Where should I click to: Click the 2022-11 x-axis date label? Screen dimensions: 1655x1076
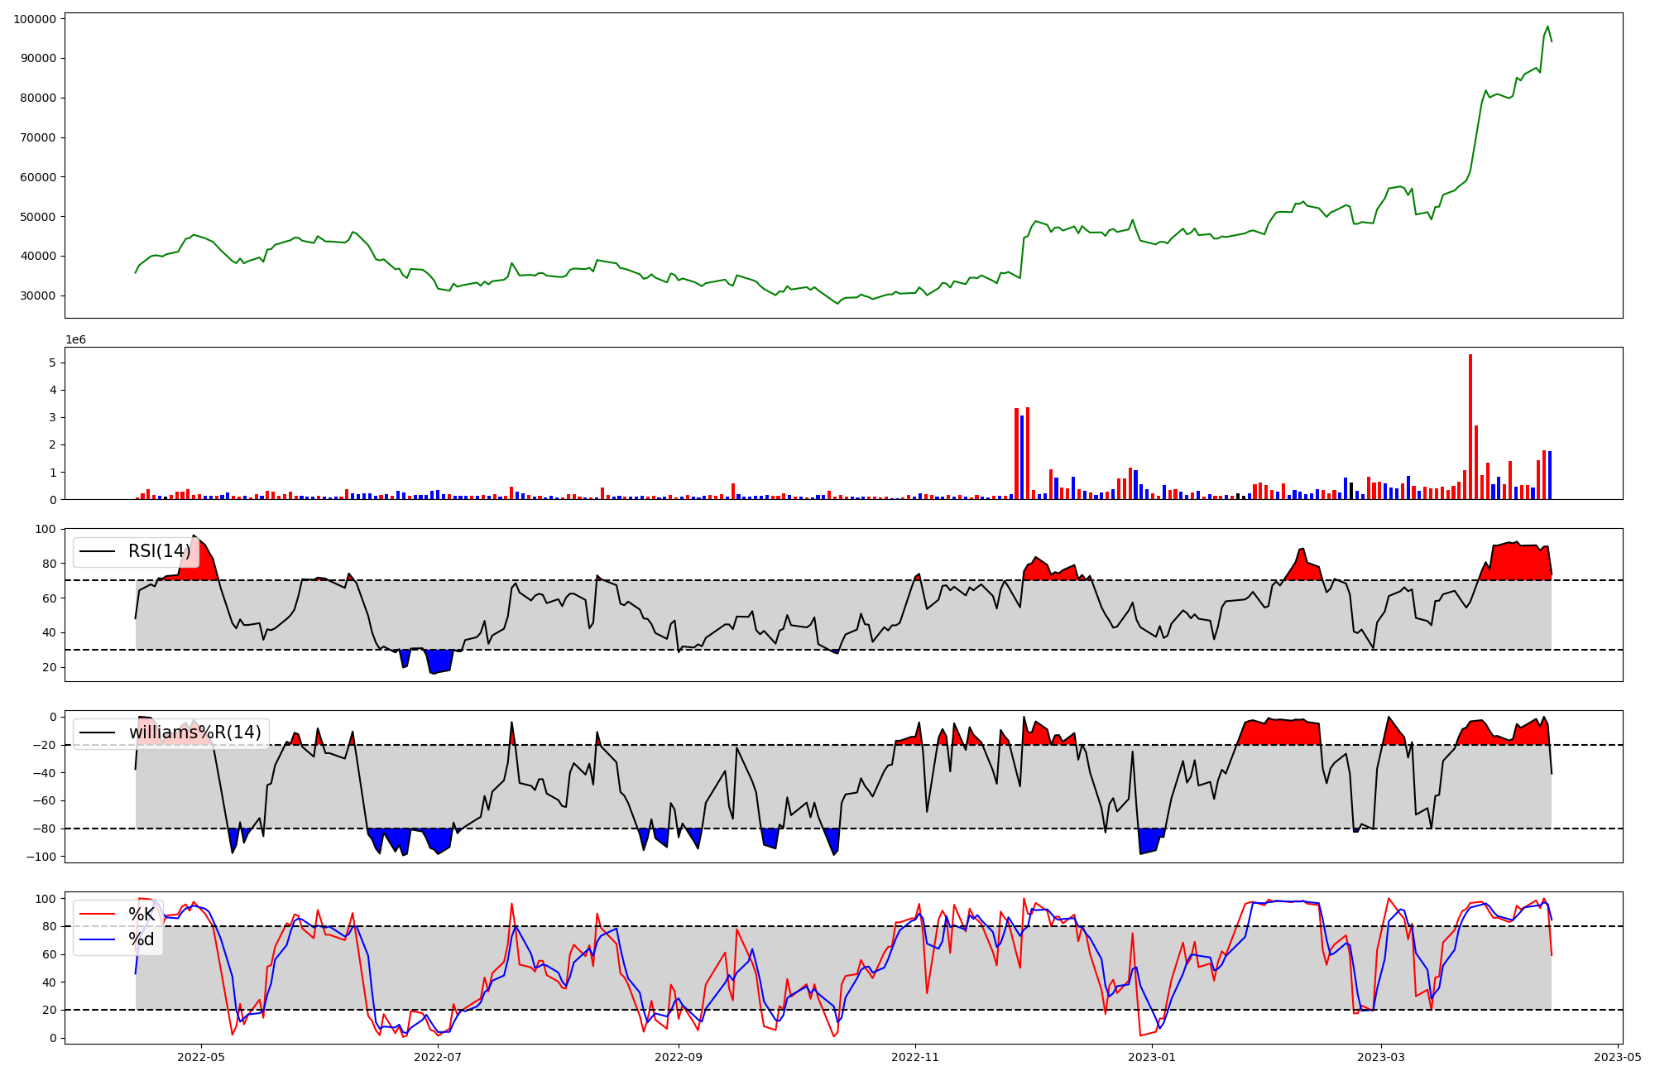coord(916,1057)
